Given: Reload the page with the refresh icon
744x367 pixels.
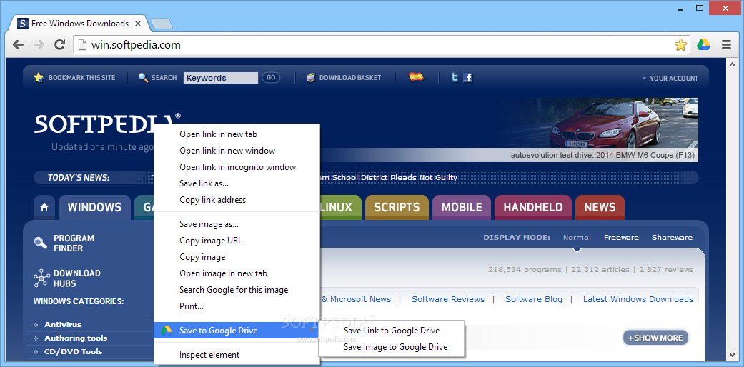Looking at the screenshot, I should 59,45.
